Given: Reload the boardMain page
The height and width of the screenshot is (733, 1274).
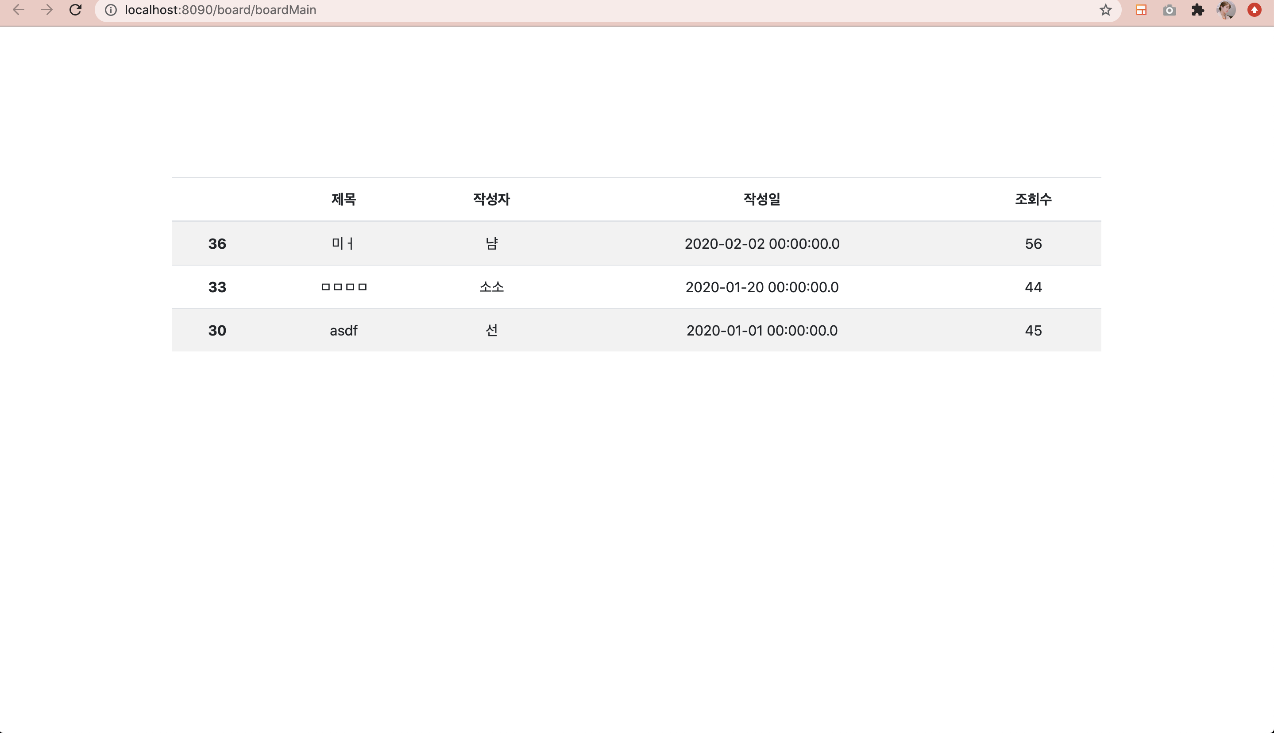Looking at the screenshot, I should click(76, 10).
